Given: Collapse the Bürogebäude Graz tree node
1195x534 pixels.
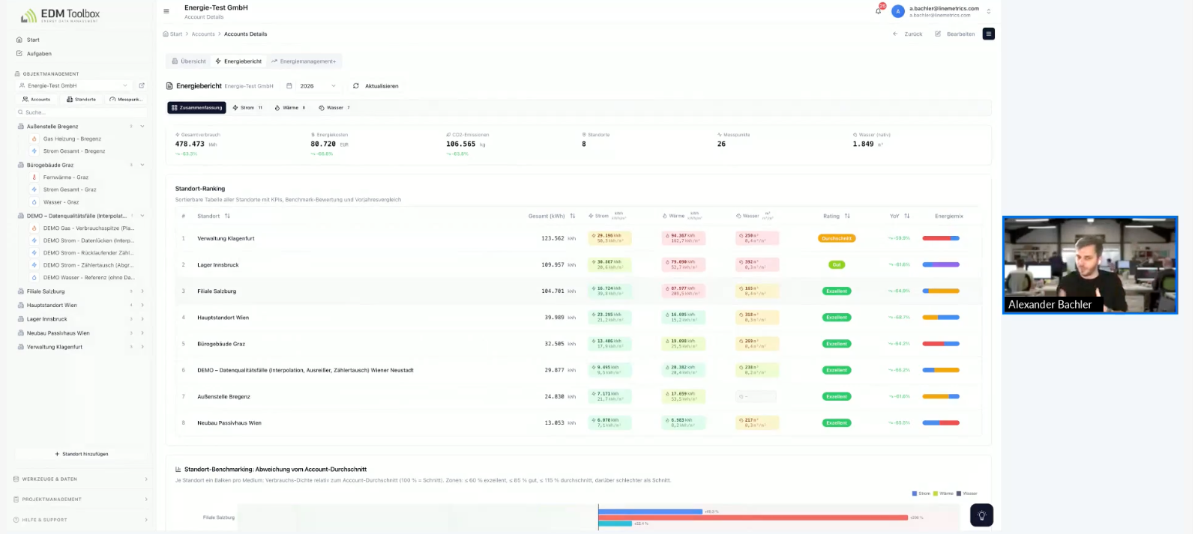Looking at the screenshot, I should tap(142, 165).
